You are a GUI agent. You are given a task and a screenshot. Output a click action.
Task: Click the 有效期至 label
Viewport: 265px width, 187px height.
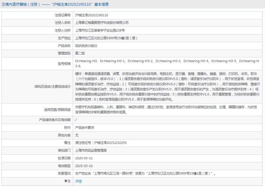pos(64,166)
